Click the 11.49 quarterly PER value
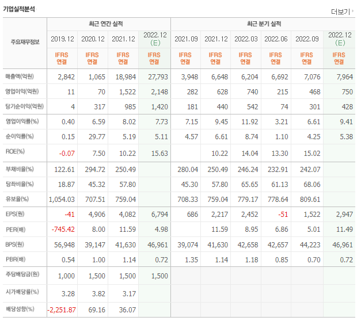 coord(344,230)
